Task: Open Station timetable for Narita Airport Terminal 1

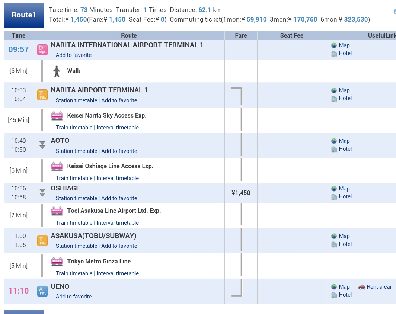Action: click(77, 100)
